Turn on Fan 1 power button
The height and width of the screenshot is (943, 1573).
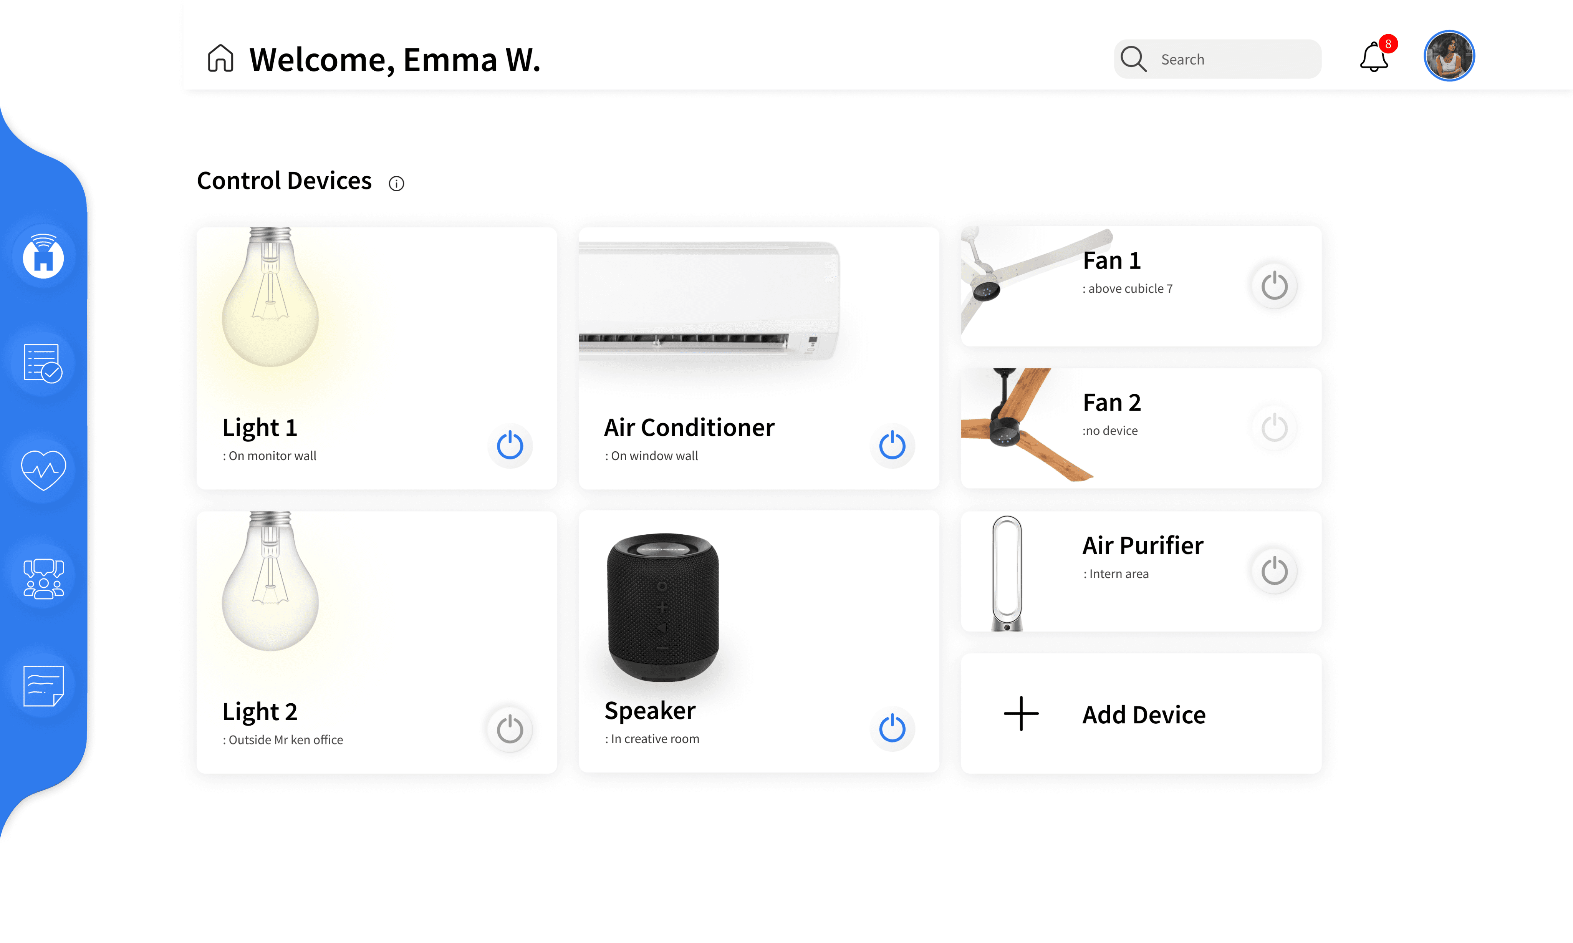[x=1274, y=286]
